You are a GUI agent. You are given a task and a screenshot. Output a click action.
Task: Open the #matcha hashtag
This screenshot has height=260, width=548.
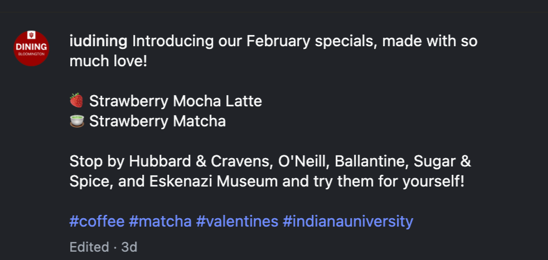[160, 221]
